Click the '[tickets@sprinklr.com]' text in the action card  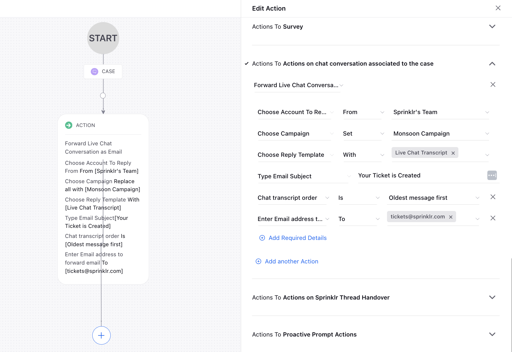[x=94, y=271]
